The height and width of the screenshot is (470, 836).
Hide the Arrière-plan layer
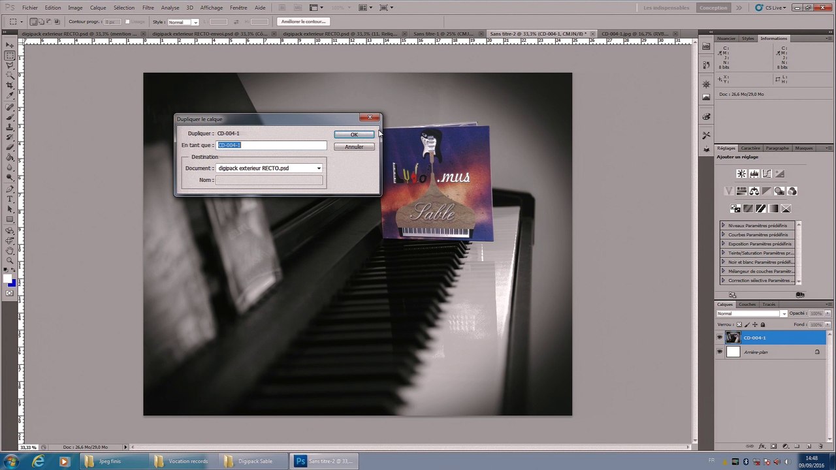pyautogui.click(x=720, y=352)
